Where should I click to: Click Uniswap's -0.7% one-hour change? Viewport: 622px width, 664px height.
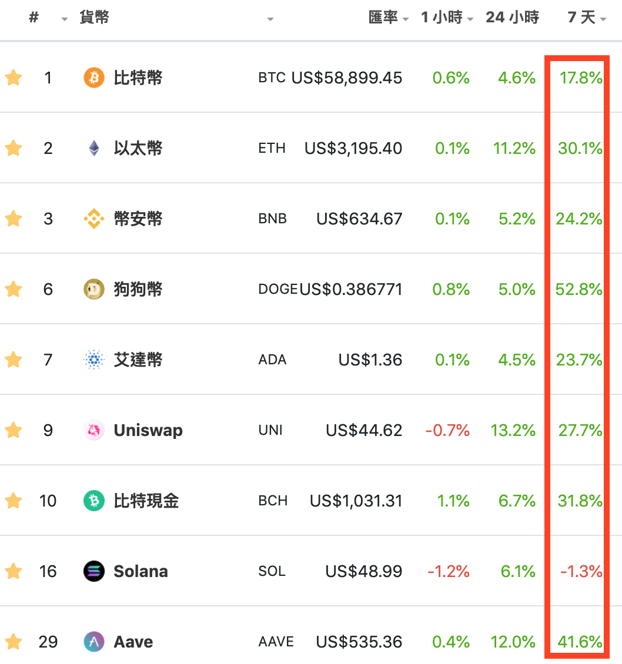447,431
